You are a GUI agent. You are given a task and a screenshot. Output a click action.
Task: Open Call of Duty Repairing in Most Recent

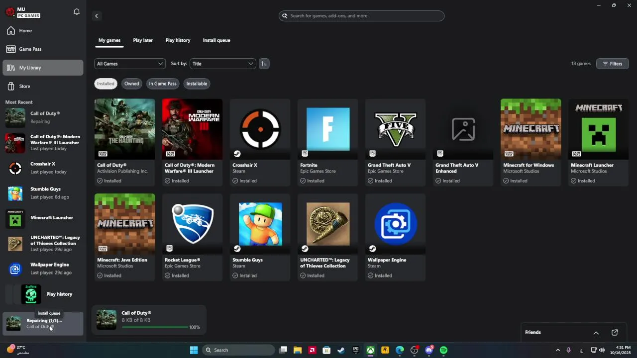coord(43,117)
